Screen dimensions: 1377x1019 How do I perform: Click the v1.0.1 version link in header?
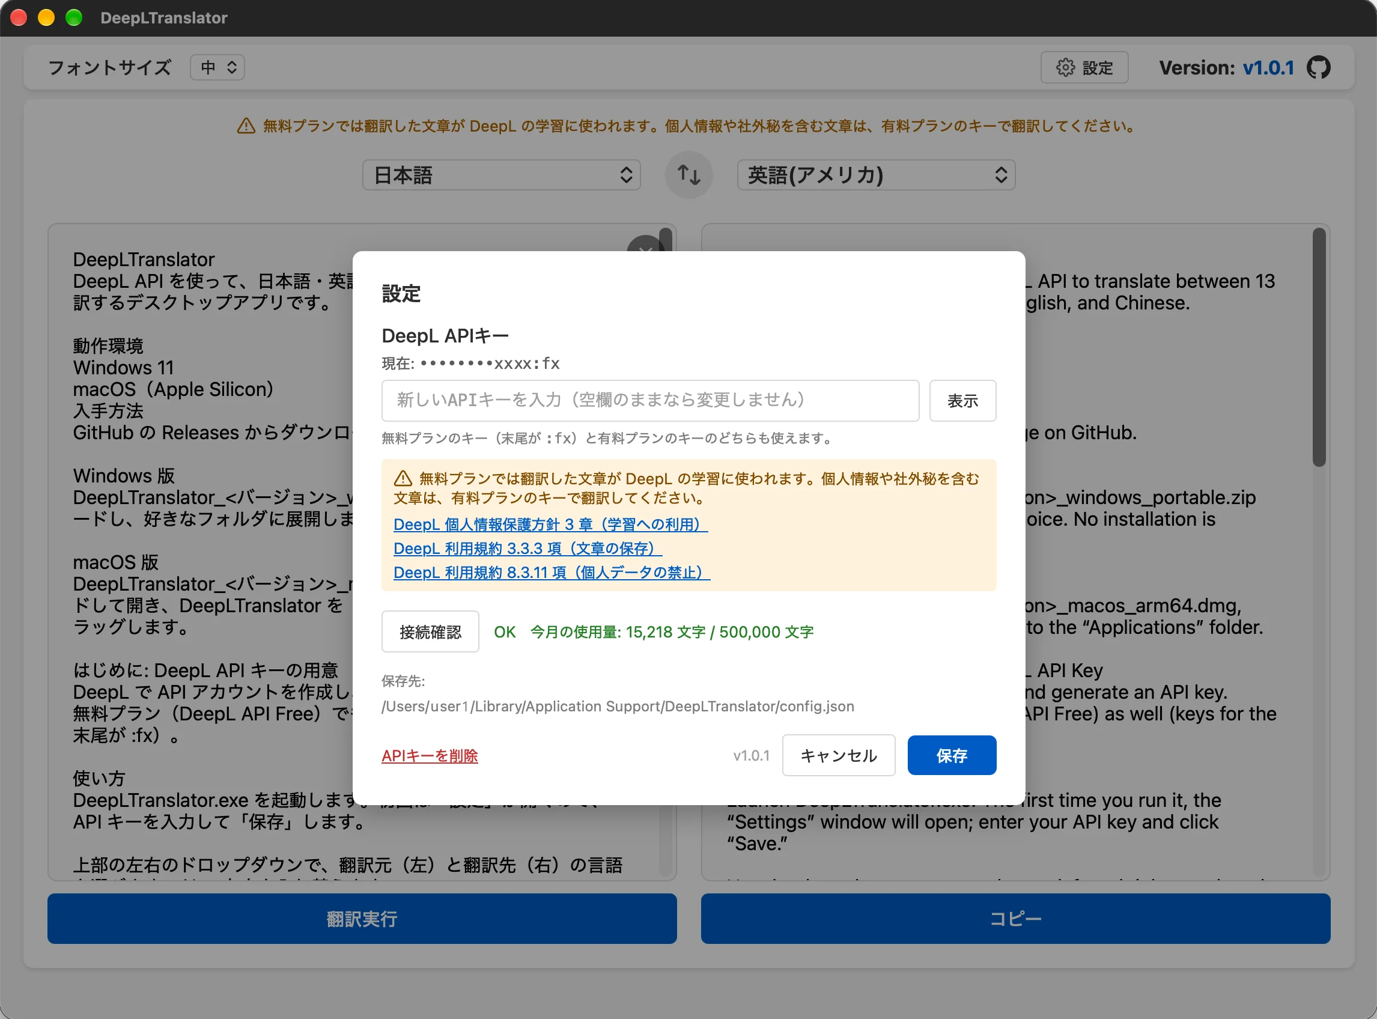click(1268, 67)
